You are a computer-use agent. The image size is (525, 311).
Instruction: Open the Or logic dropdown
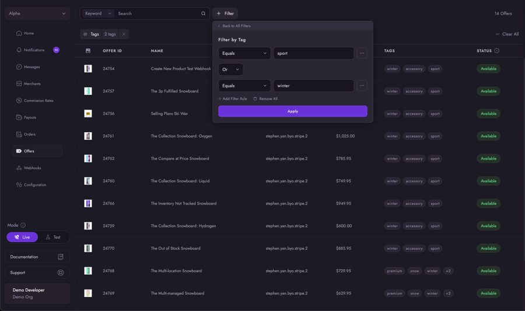[230, 69]
